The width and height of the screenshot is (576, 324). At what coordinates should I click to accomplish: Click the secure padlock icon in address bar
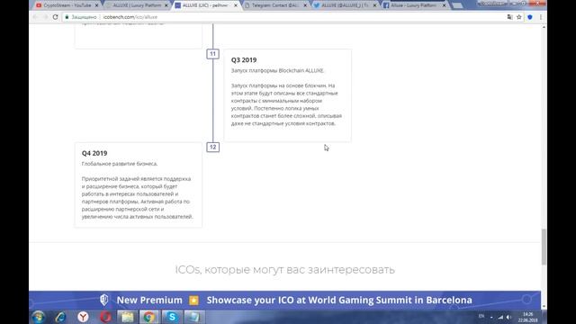coord(67,17)
